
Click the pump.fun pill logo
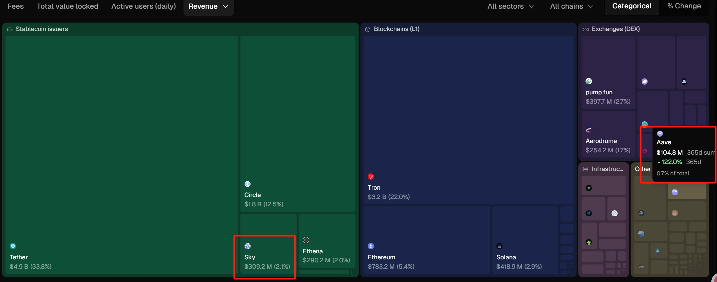tap(589, 81)
